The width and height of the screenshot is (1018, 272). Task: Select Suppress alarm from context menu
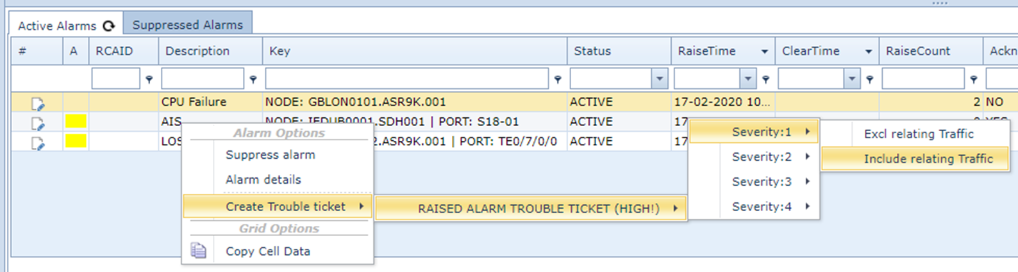click(270, 155)
